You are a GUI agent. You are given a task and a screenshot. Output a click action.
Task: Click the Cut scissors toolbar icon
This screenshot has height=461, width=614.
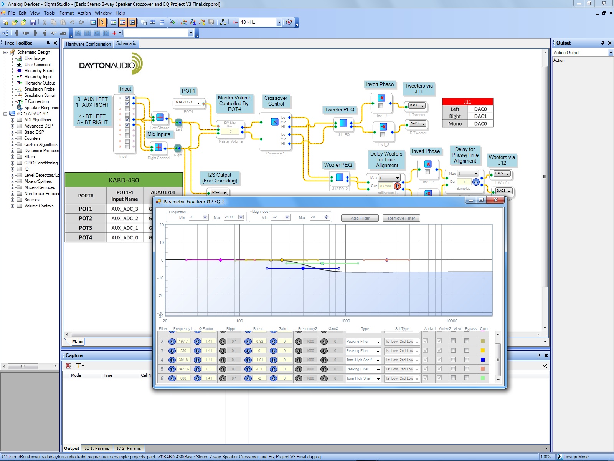coord(45,23)
